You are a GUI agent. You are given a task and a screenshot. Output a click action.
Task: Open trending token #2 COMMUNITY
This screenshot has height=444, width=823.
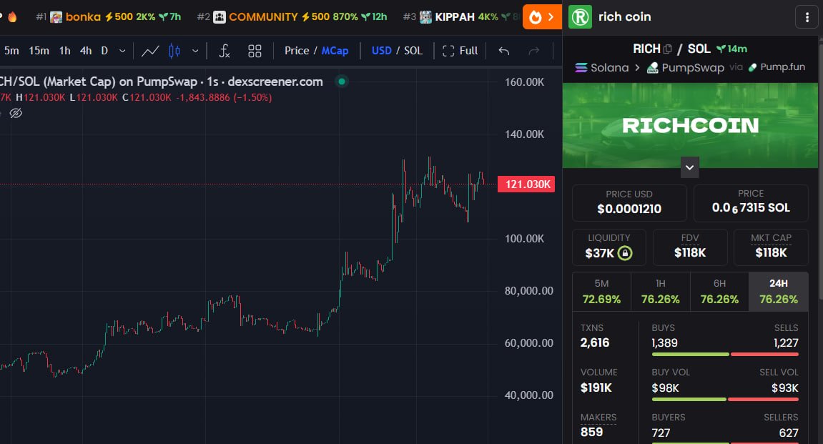[292, 16]
